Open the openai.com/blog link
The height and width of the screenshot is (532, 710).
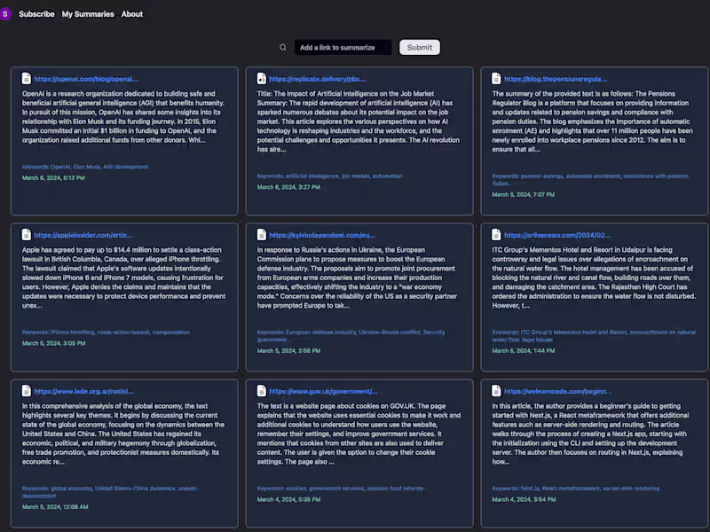[86, 79]
